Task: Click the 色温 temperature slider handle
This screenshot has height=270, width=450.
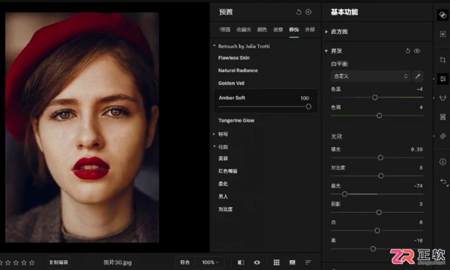Action: [375, 97]
